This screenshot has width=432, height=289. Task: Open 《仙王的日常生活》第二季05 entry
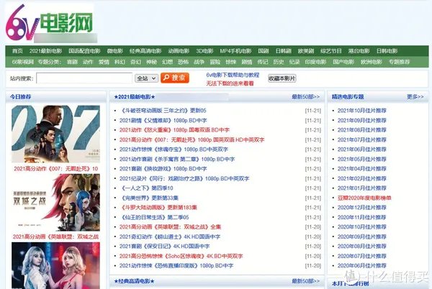tap(154, 217)
